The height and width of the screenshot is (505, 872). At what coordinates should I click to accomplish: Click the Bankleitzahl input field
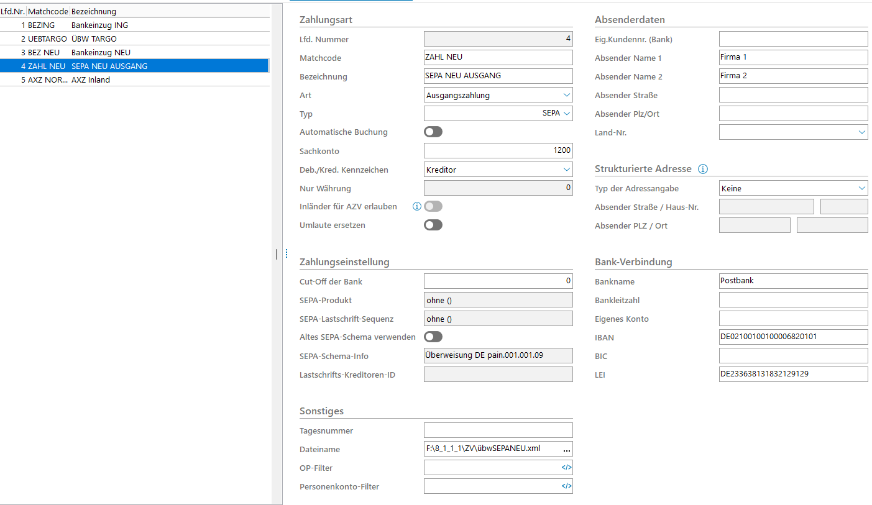pyautogui.click(x=793, y=299)
